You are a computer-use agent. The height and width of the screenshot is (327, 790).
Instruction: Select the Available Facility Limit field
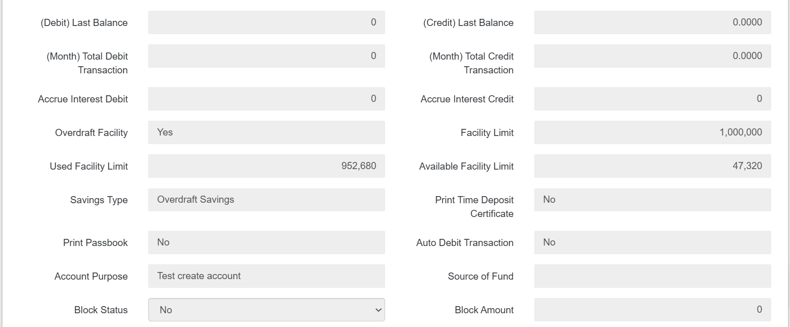652,166
